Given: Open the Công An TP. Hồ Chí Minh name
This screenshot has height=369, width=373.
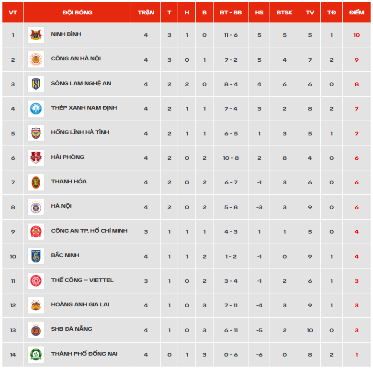Looking at the screenshot, I should tap(89, 231).
